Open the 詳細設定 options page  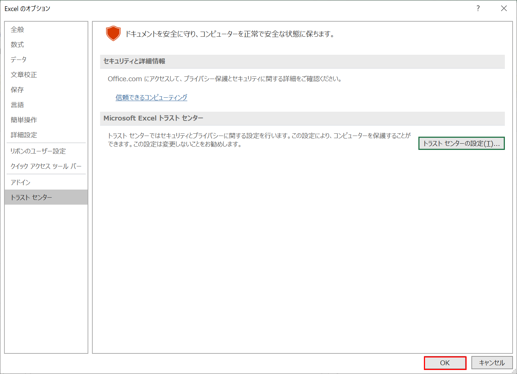point(24,135)
